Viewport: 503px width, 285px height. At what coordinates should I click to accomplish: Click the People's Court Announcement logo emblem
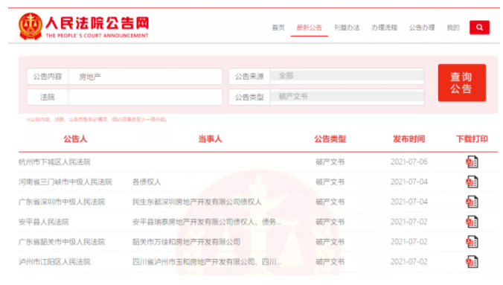click(x=31, y=26)
